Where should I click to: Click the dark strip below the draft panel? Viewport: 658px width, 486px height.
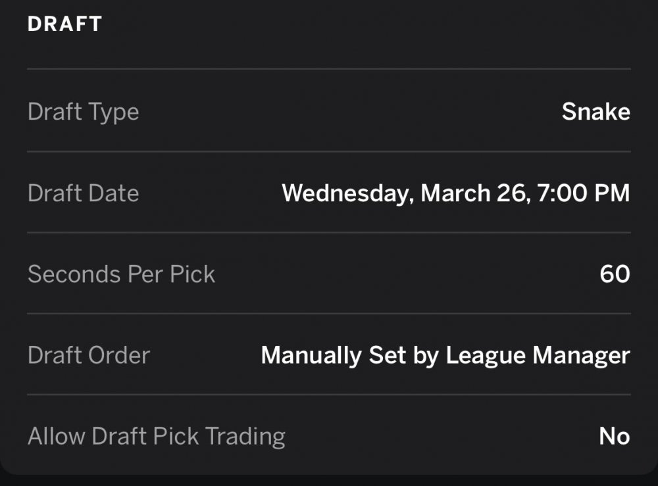pyautogui.click(x=329, y=480)
